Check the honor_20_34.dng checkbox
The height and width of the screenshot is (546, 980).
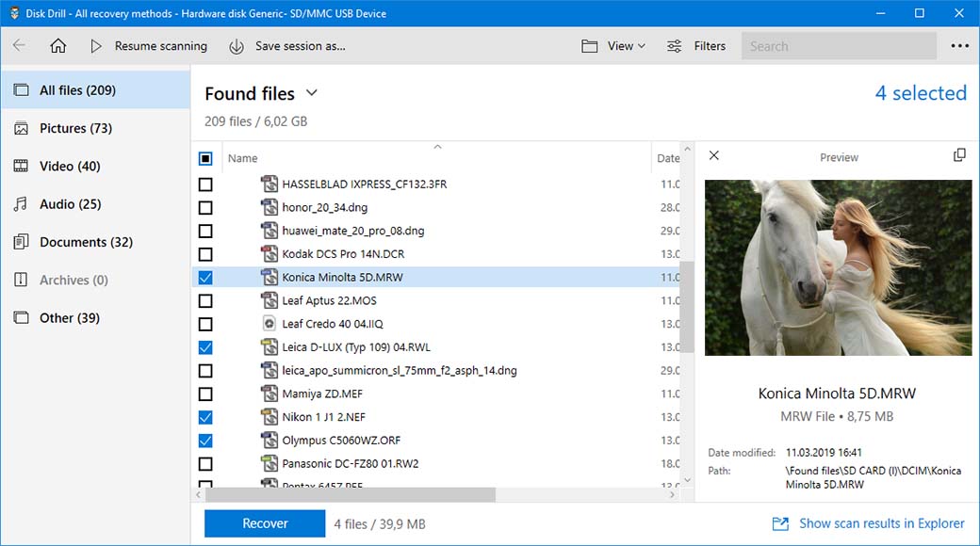(205, 208)
